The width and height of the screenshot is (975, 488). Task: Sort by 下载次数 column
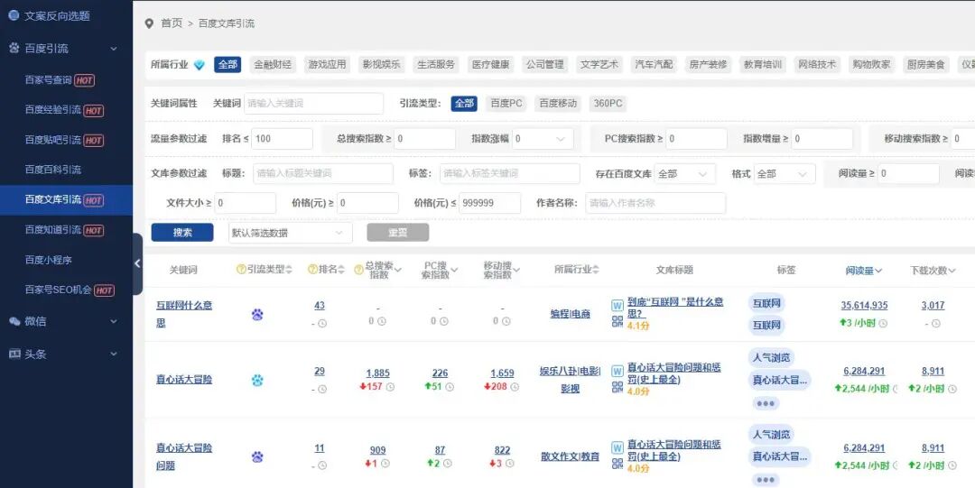point(933,271)
